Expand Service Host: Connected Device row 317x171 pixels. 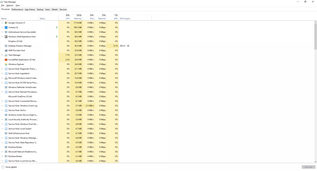(2, 101)
